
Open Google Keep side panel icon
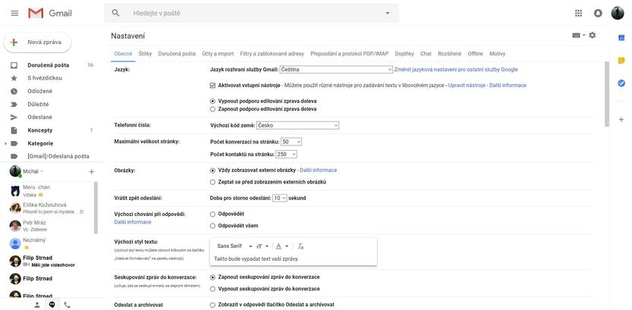(621, 61)
